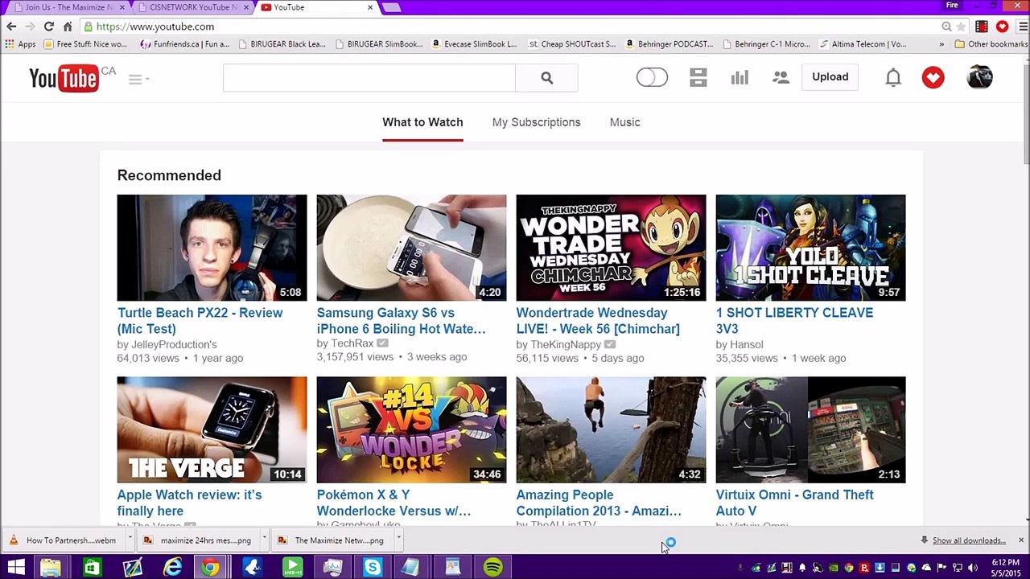Image resolution: width=1030 pixels, height=579 pixels.
Task: Close the downloads bar
Action: click(1020, 540)
